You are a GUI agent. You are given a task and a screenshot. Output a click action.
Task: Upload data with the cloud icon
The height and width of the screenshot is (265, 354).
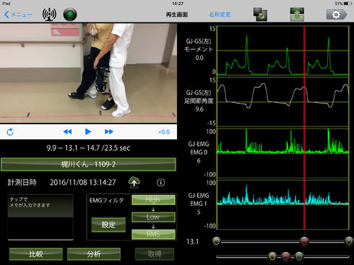pyautogui.click(x=134, y=182)
